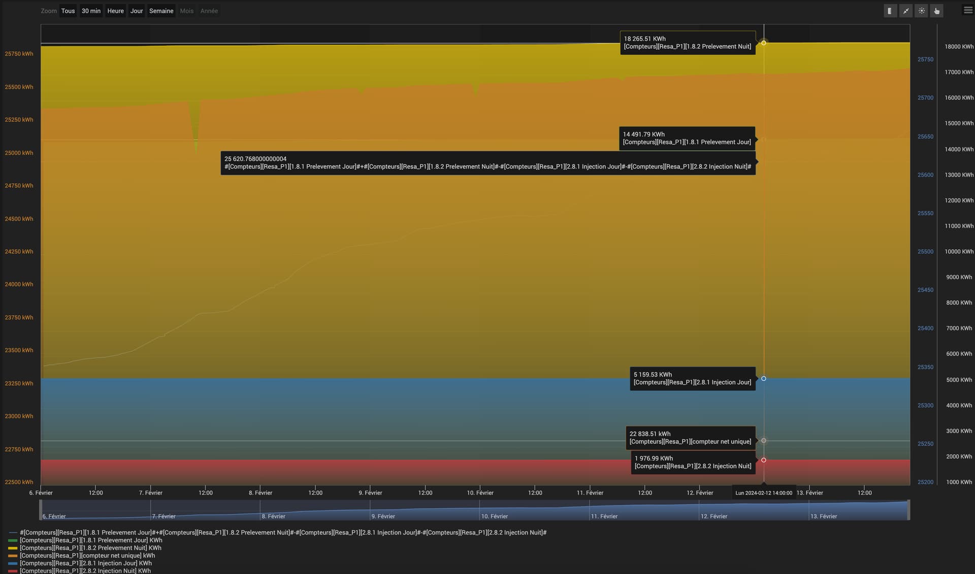Switch zoom range to Semaine
This screenshot has width=975, height=574.
161,11
